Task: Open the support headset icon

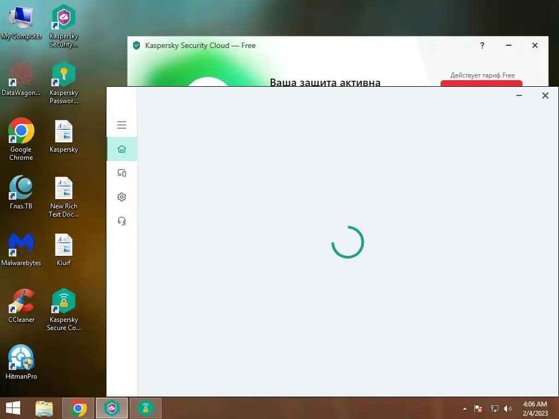Action: tap(122, 221)
